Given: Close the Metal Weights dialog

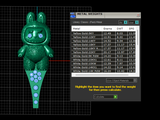Looking at the screenshot, I should pyautogui.click(x=138, y=15).
